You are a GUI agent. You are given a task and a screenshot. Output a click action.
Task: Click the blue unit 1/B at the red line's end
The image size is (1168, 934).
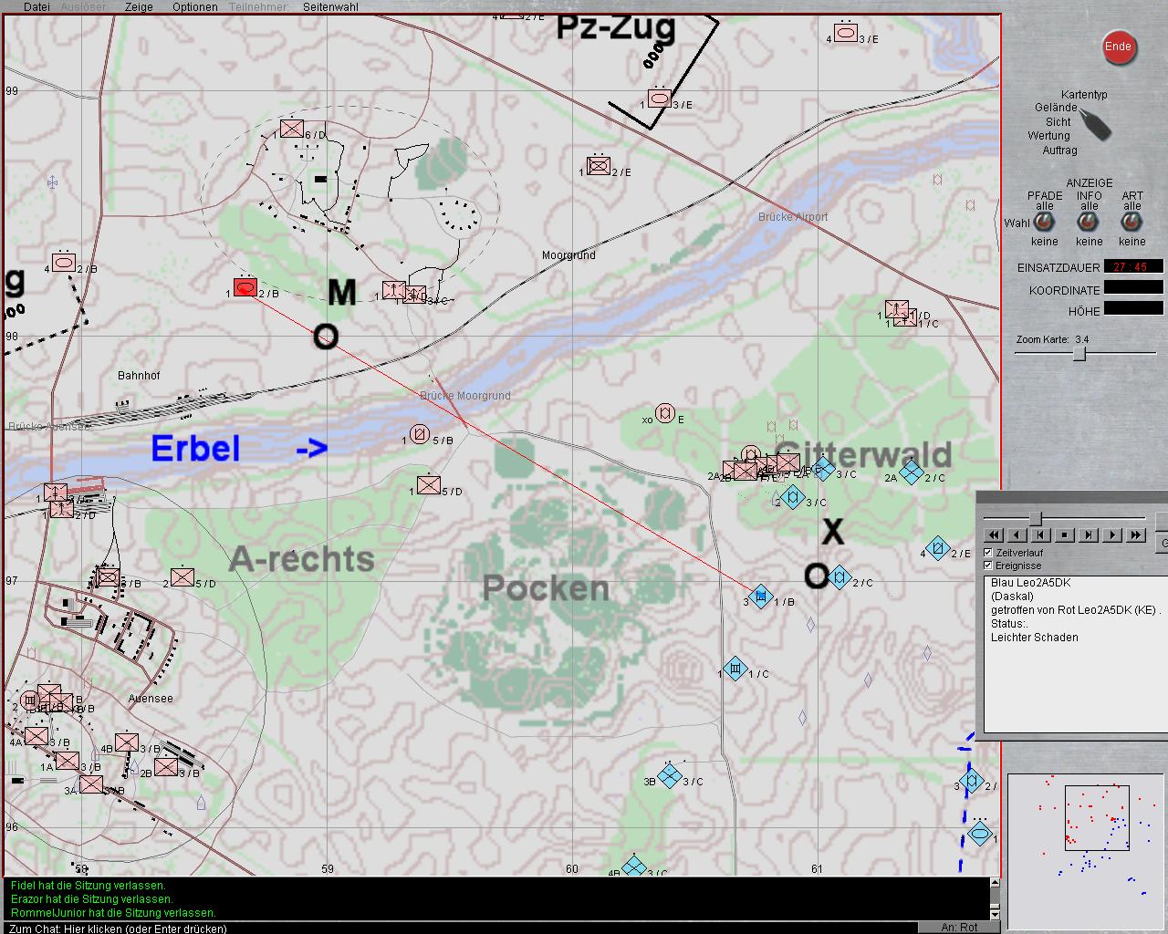point(760,597)
